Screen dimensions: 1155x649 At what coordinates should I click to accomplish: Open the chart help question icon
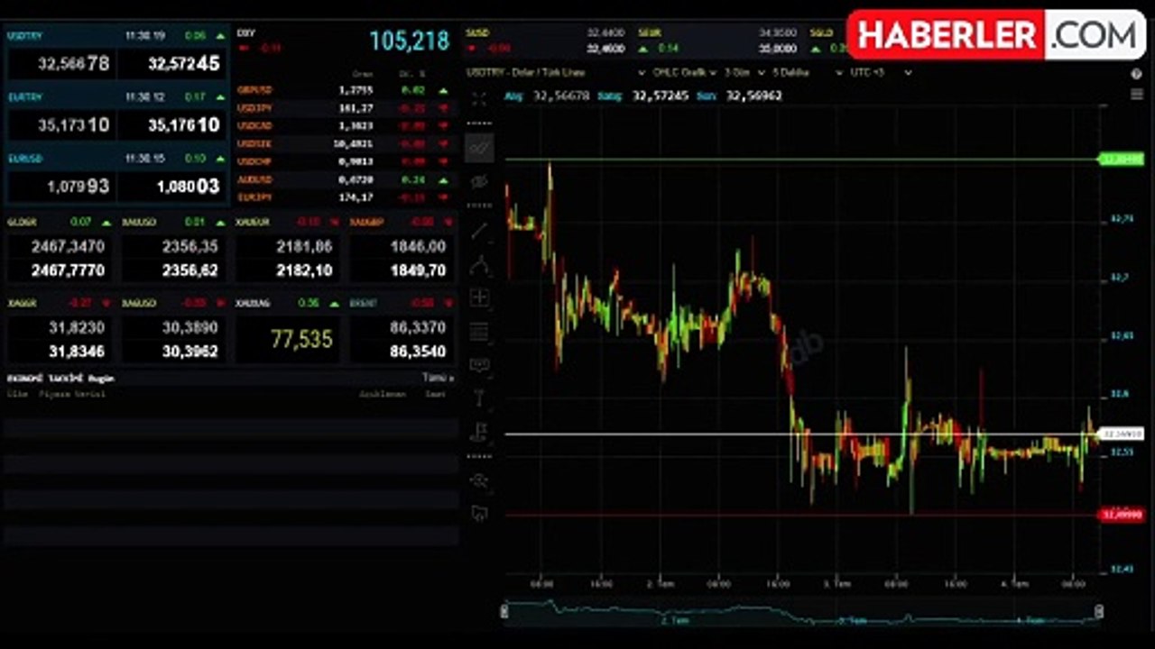pos(1137,73)
